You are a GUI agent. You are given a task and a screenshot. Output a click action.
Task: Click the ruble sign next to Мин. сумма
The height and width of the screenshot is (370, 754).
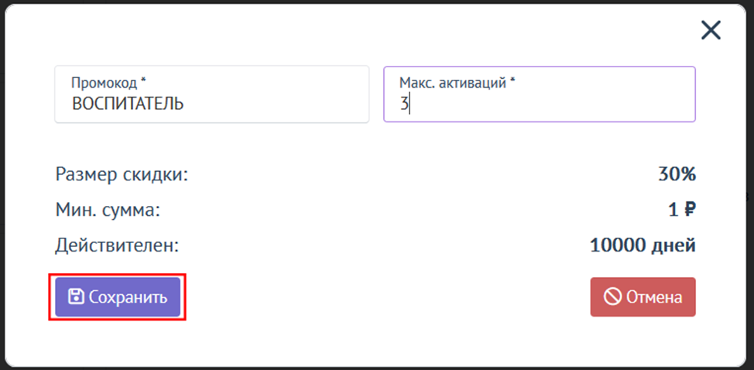coord(687,210)
